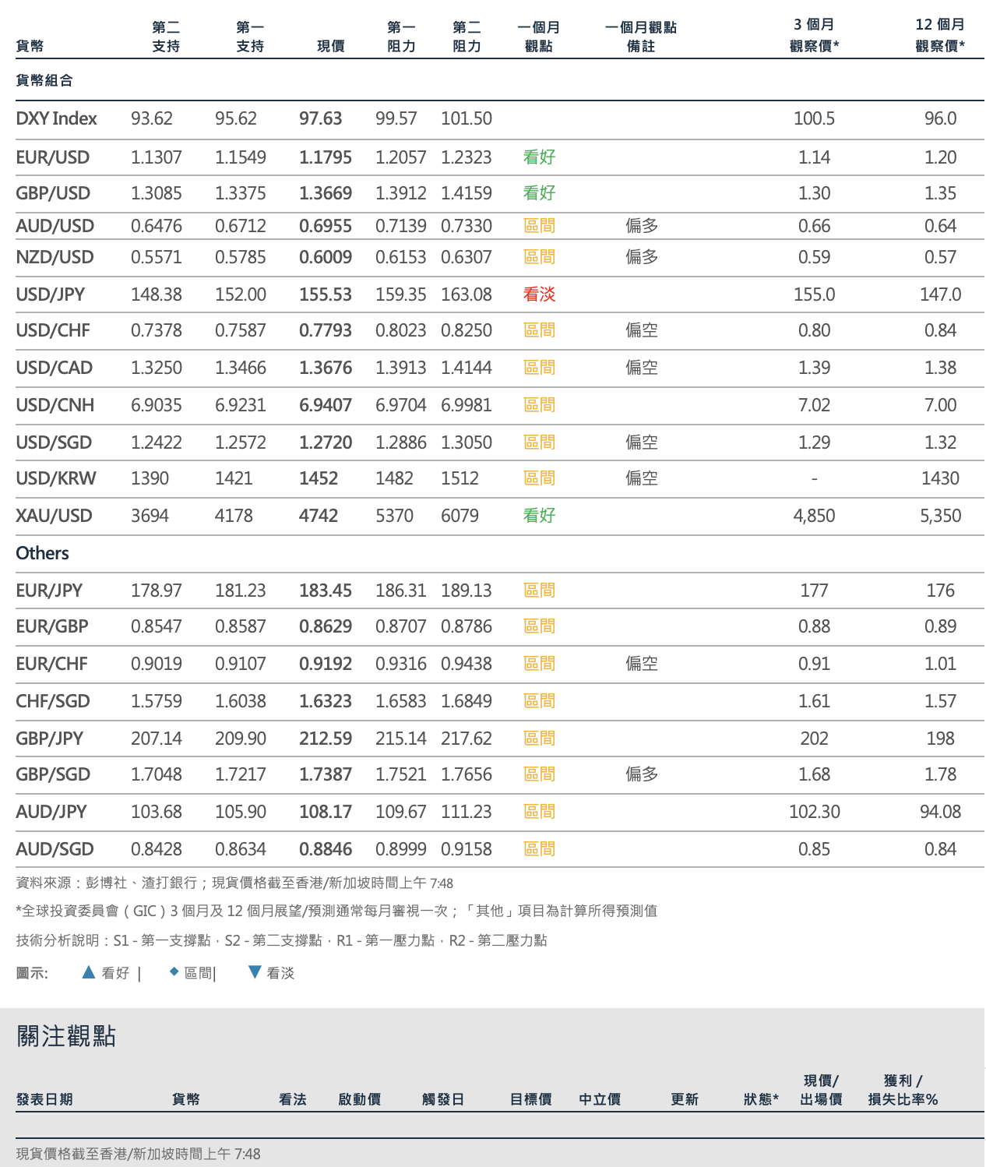The height and width of the screenshot is (1167, 986).
Task: Click the red 看淡 label for USD/JPY
Action: (539, 294)
